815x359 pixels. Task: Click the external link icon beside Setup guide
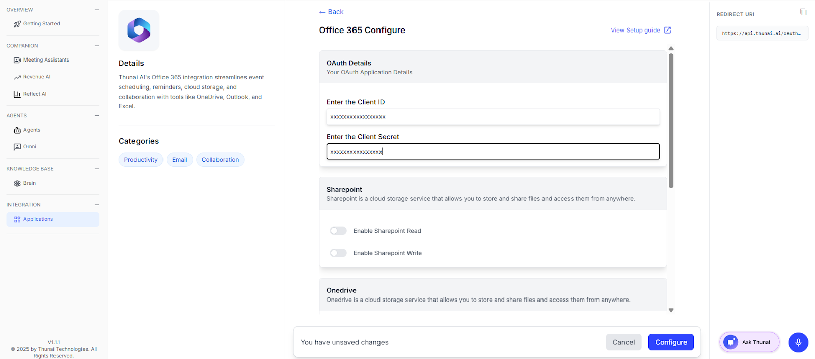[x=667, y=31]
